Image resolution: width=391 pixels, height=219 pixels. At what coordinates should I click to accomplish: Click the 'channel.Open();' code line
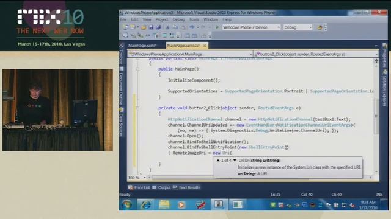(x=186, y=136)
